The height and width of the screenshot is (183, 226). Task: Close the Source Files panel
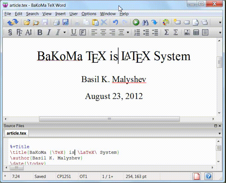tap(220, 126)
